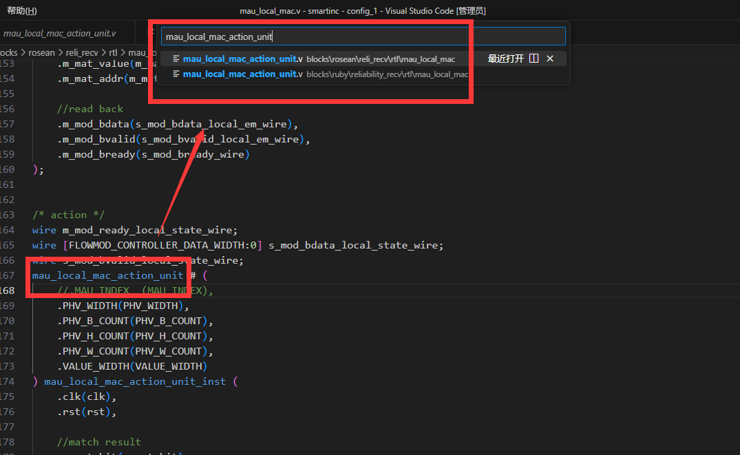The height and width of the screenshot is (455, 740).
Task: Focus the quick open search input field
Action: tap(363, 36)
